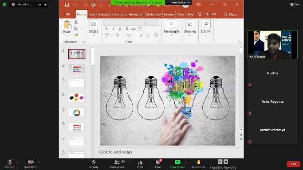Select slide 4 thumbnail with colored bubbles

[77, 98]
